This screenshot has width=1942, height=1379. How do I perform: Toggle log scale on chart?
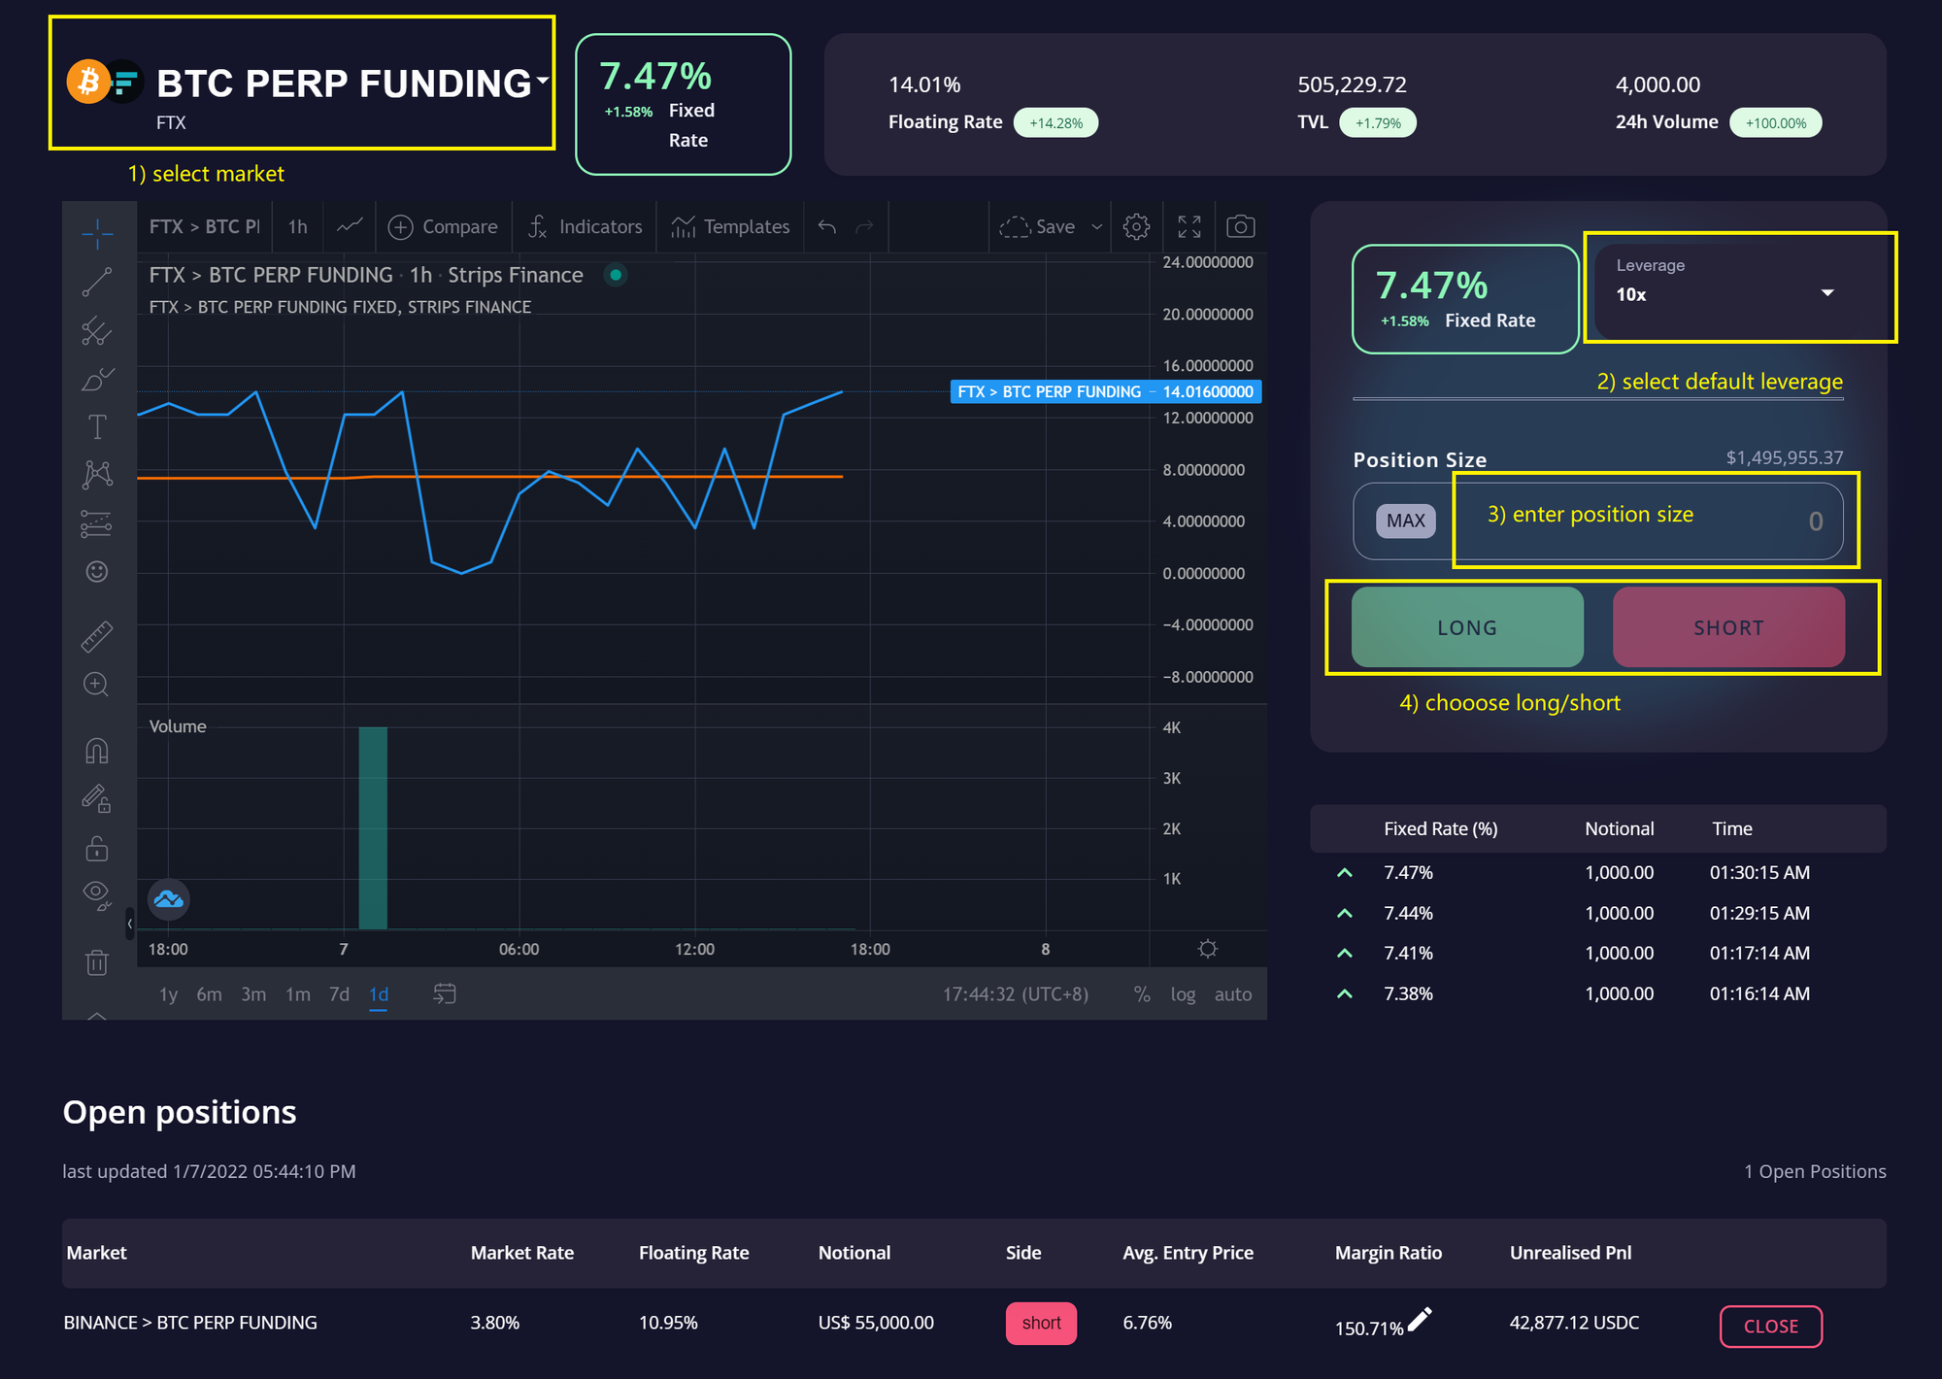coord(1182,993)
